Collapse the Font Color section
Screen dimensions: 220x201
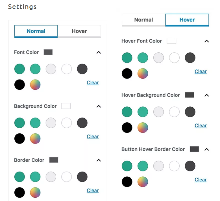coord(99,52)
